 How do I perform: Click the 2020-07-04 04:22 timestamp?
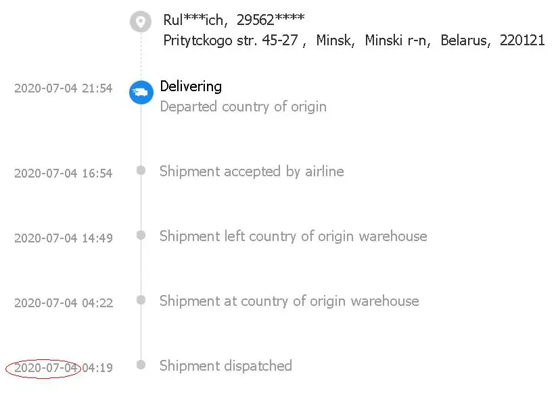tap(63, 303)
